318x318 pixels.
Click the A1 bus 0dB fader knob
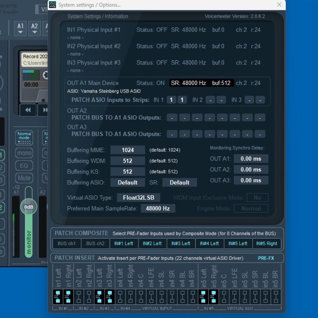tap(28, 207)
